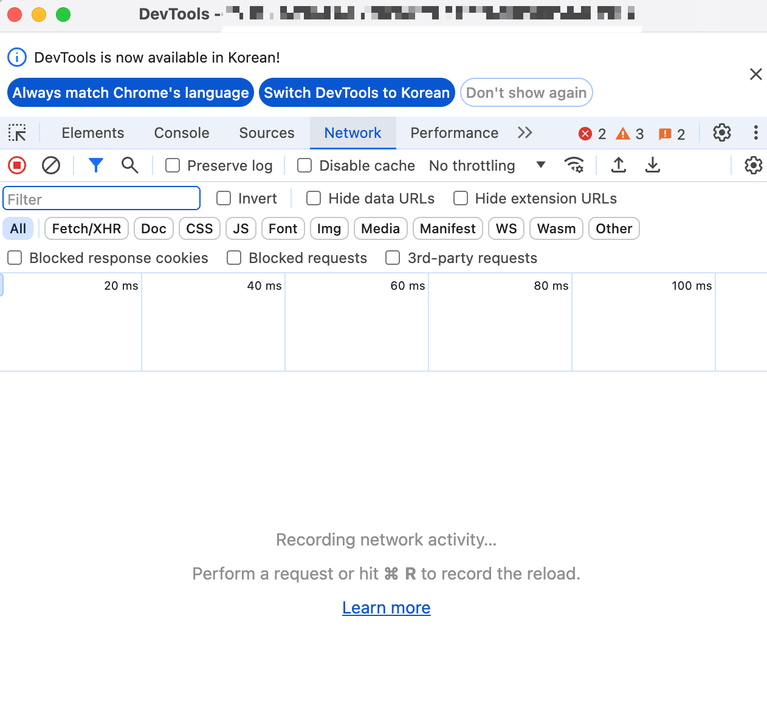The width and height of the screenshot is (767, 701).
Task: Check 3rd-party requests option
Action: tap(393, 258)
